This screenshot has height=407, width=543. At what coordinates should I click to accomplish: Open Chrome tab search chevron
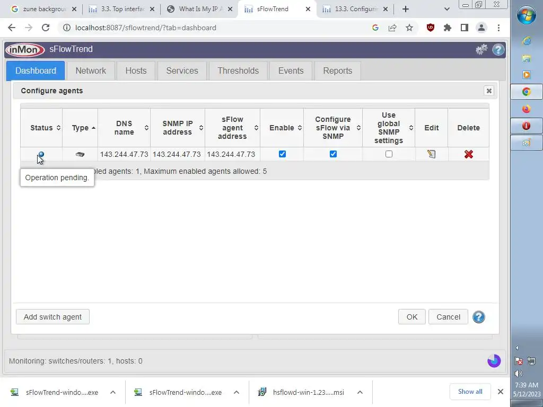coord(446,9)
